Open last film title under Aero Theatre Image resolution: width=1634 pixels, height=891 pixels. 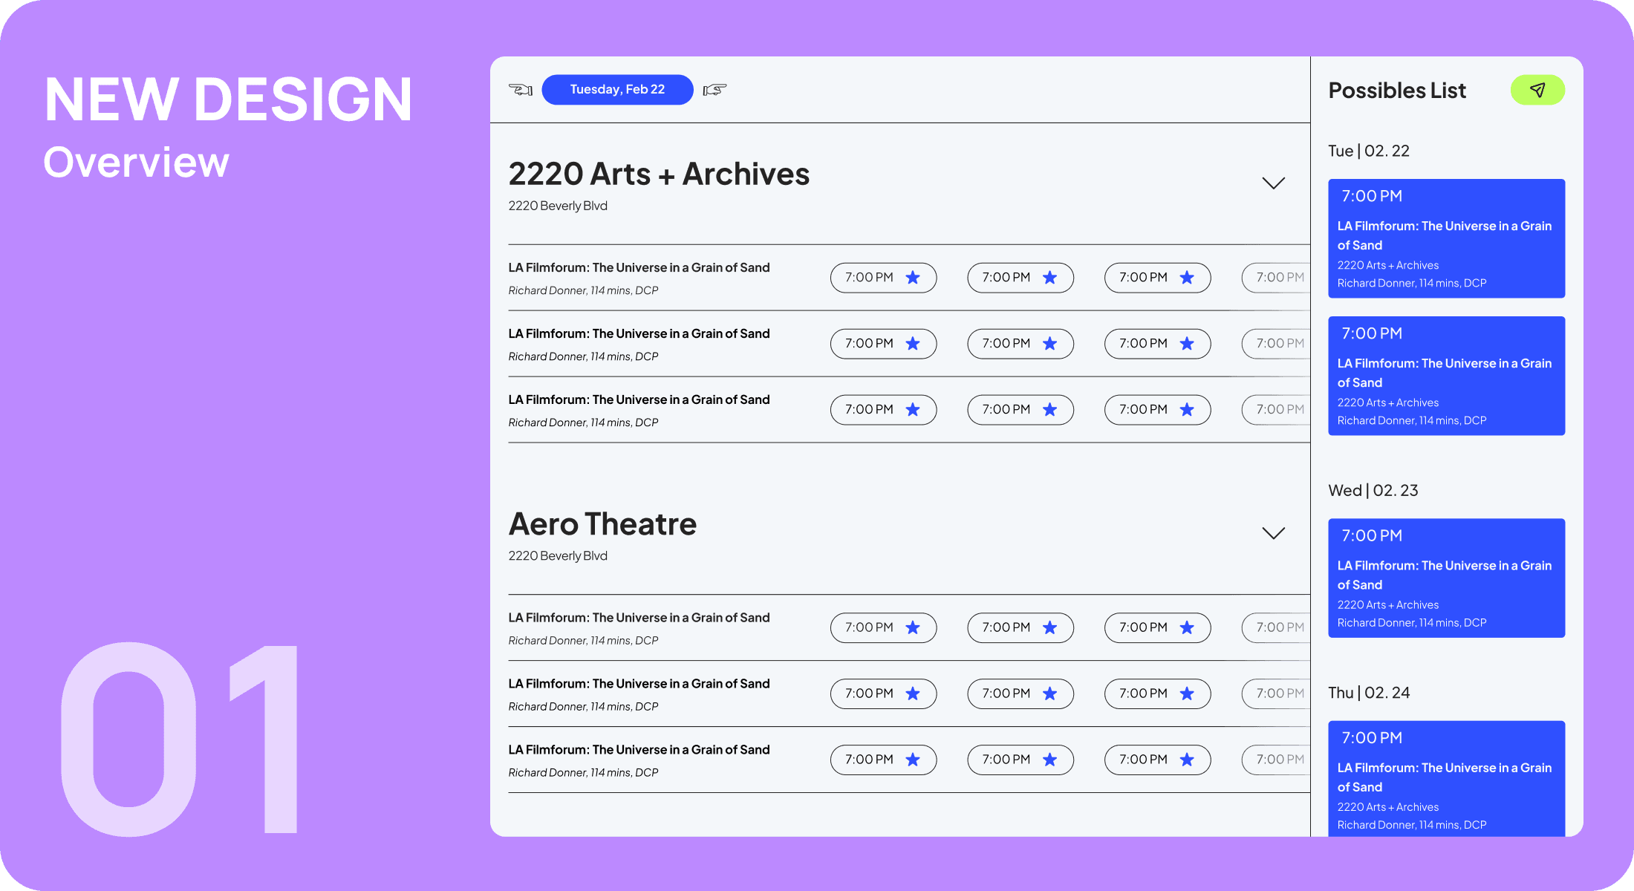(x=639, y=750)
